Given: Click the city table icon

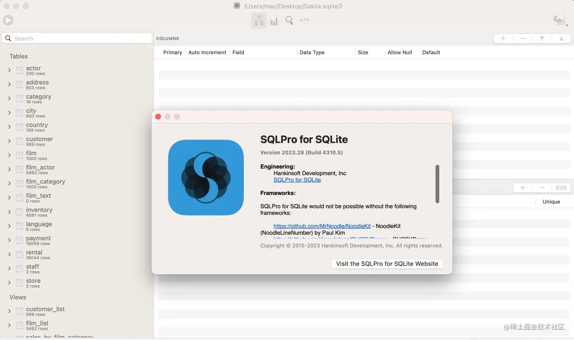Looking at the screenshot, I should (x=19, y=113).
